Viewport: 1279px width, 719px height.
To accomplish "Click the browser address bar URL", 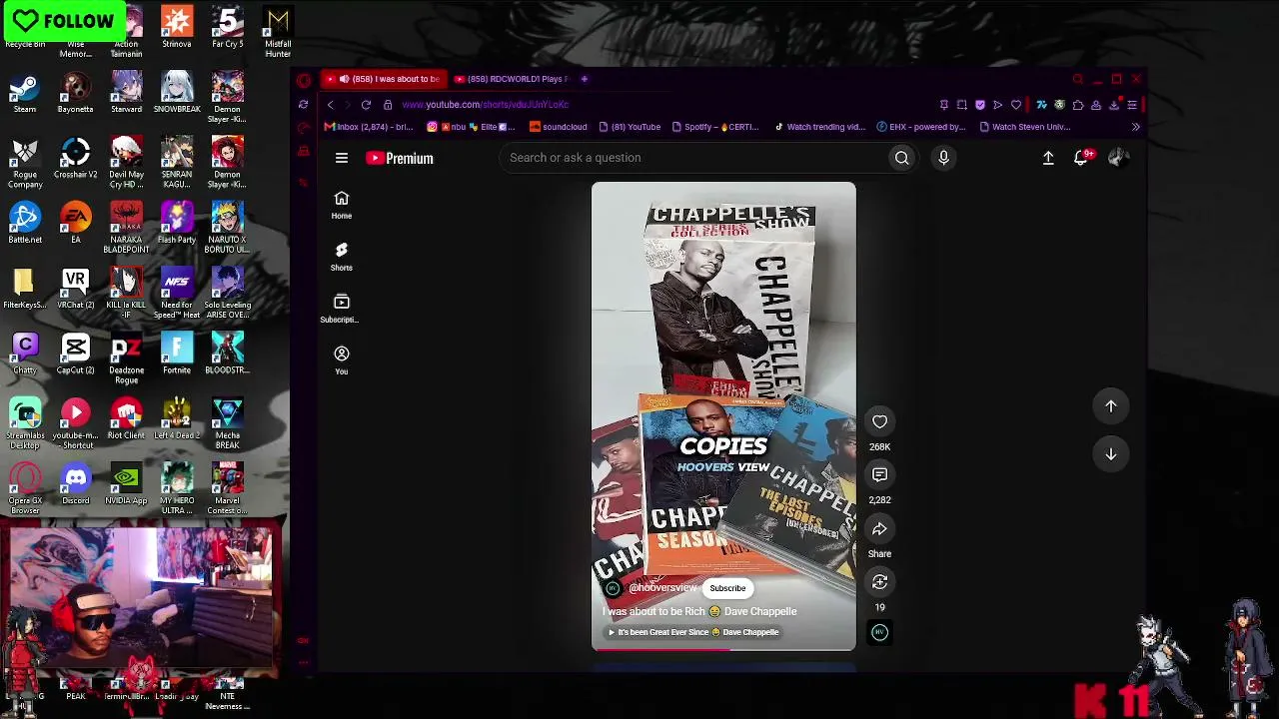I will point(486,105).
